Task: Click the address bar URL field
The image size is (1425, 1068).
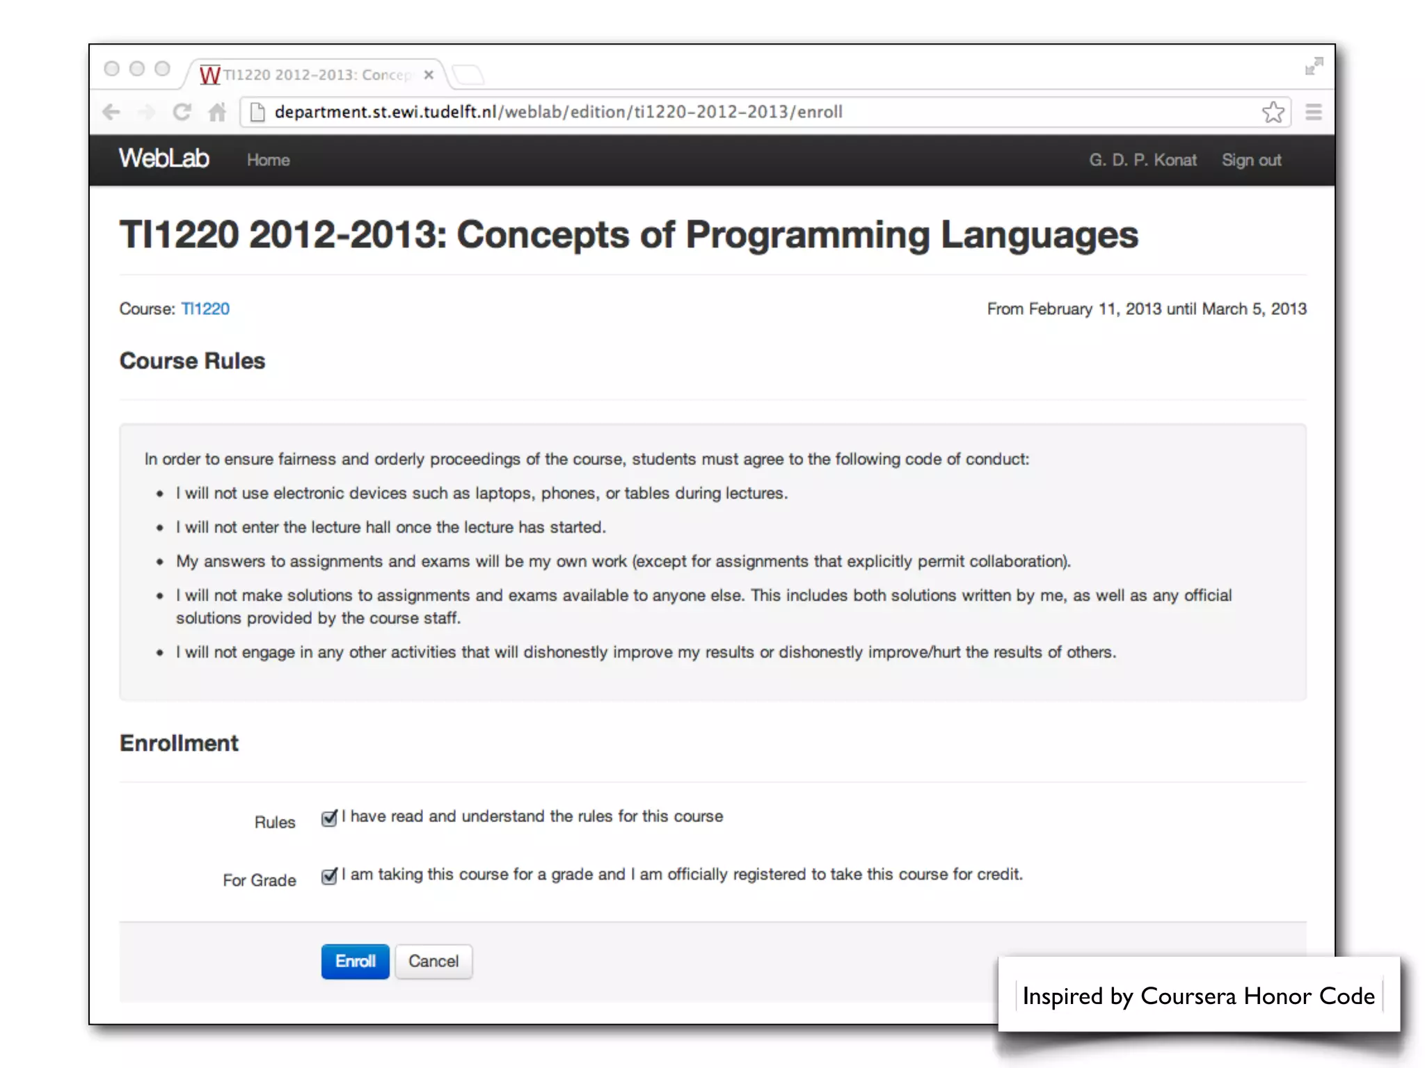Action: 765,112
